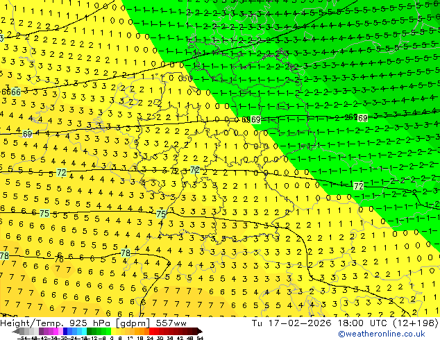Image resolution: width=440 pixels, height=340 pixels.
Task: Click the date 'Tu 17-02-2026 18:00 UTC (12+198)'
Action: pos(345,323)
